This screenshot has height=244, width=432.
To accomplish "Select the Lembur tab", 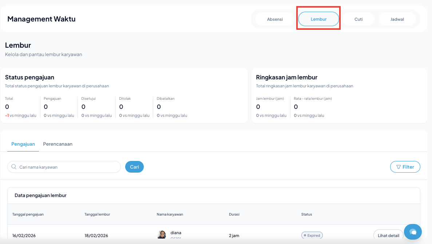I will 318,19.
